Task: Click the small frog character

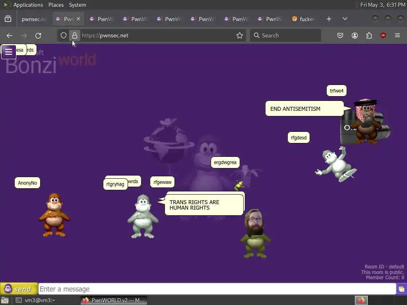Action: tap(238, 185)
